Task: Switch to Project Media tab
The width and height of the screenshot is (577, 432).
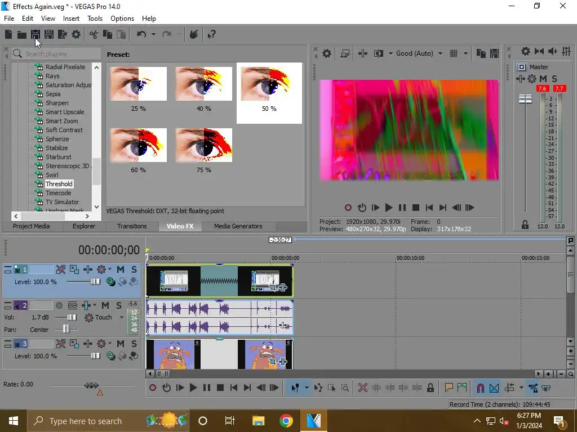Action: click(32, 226)
